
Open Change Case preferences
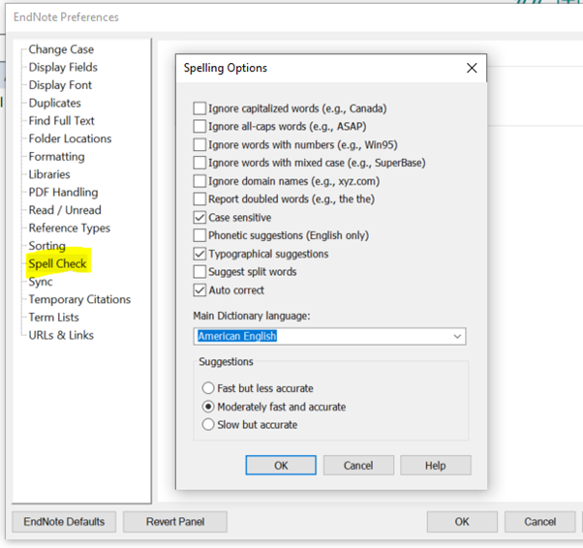point(61,49)
